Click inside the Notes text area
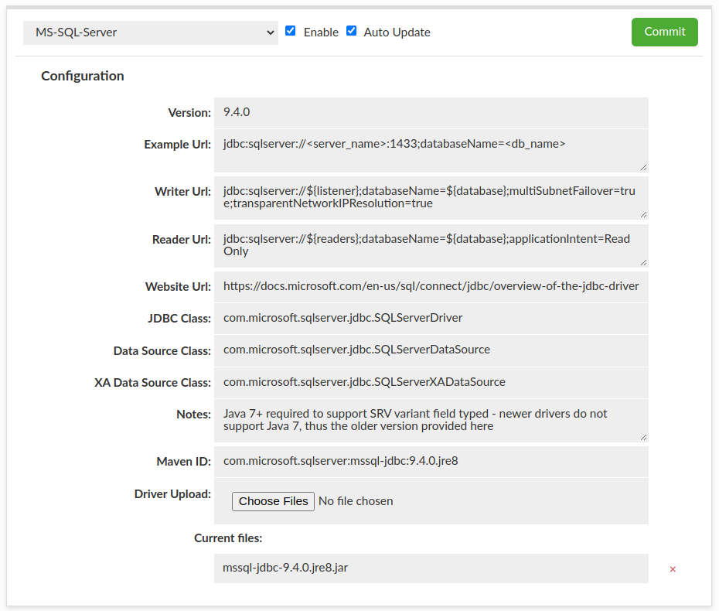 (431, 420)
